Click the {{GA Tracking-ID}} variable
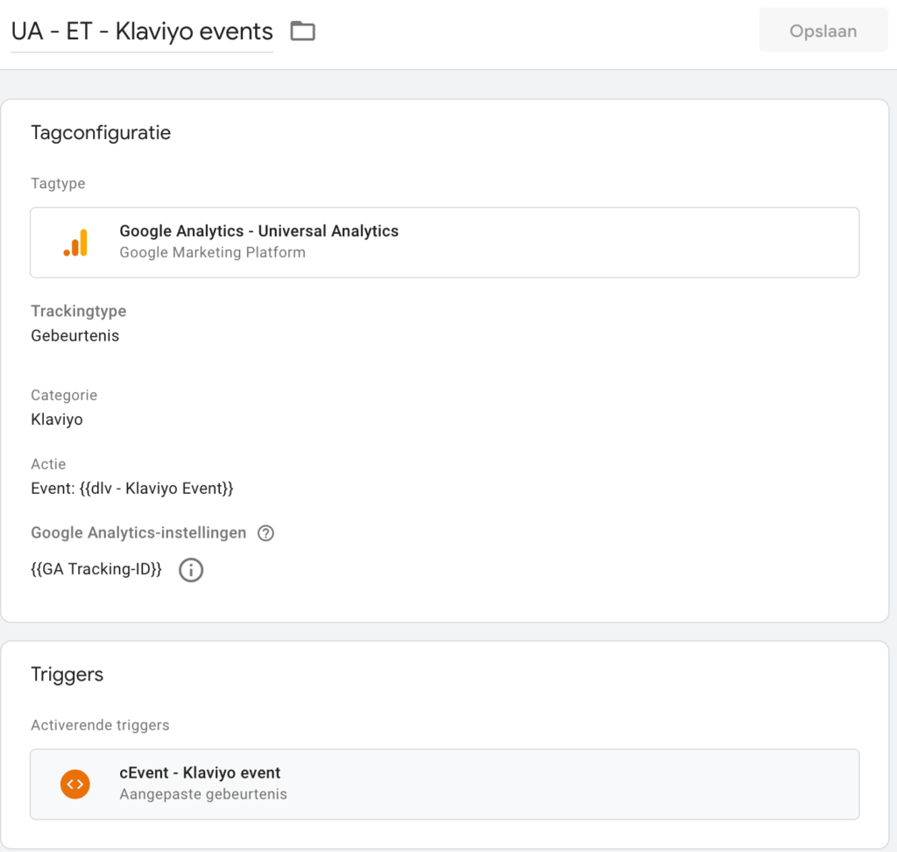 click(x=96, y=569)
